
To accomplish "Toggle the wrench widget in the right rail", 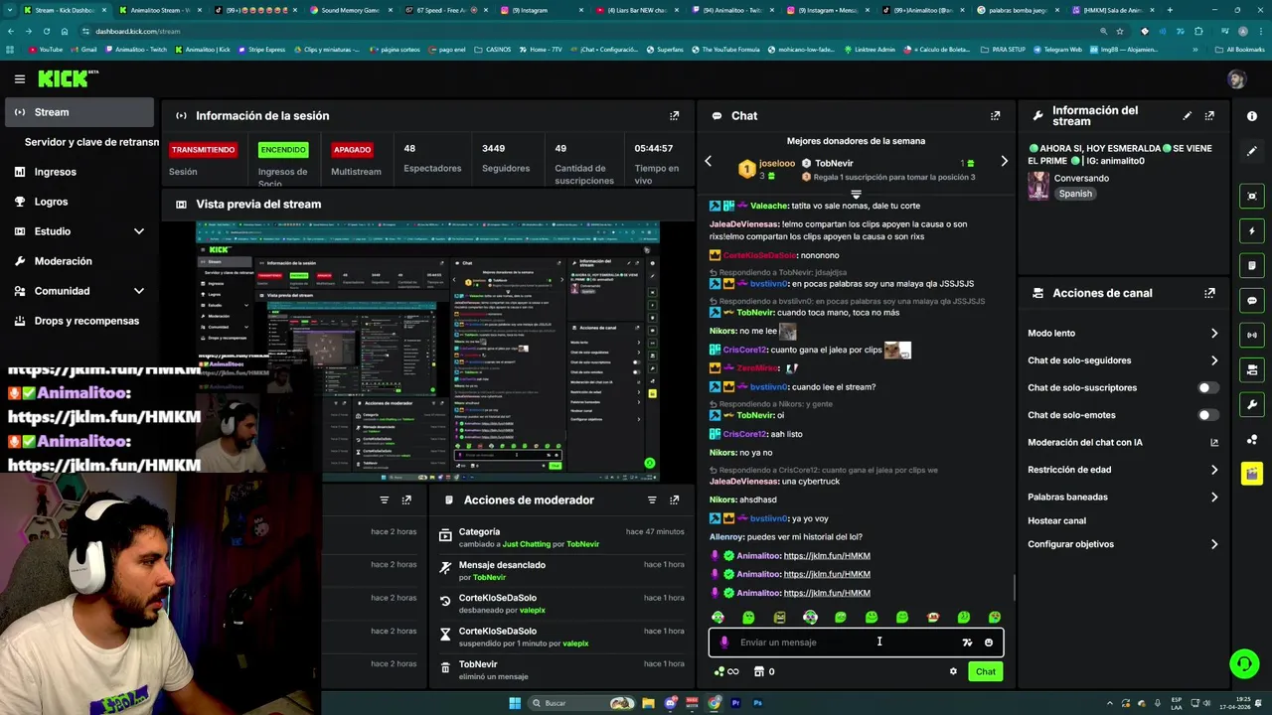I will pos(1252,404).
